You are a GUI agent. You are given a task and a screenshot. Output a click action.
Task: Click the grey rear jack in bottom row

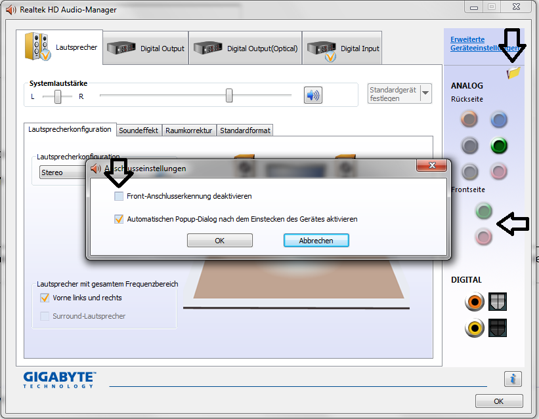click(x=469, y=172)
